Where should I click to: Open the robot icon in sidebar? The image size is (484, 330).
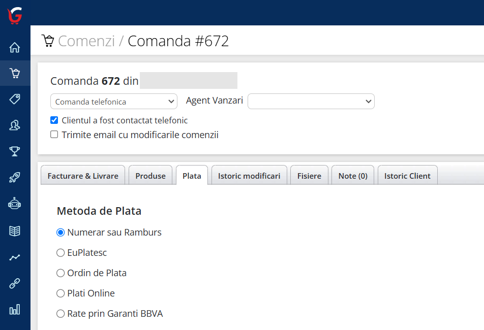[15, 204]
